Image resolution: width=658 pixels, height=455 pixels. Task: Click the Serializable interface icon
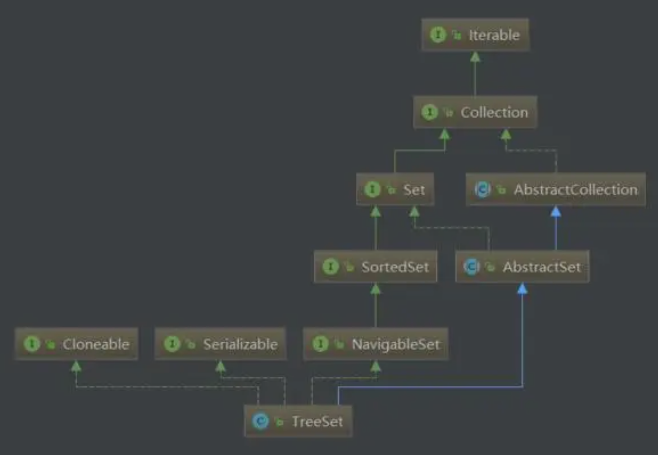[x=172, y=344]
